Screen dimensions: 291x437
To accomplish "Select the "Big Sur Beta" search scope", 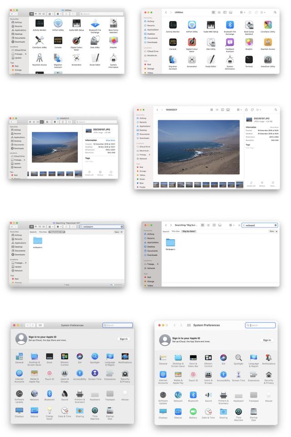I will pos(189,231).
